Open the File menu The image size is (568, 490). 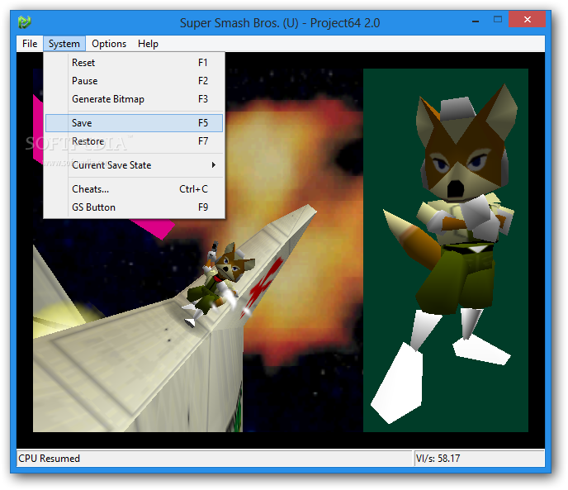(x=30, y=44)
